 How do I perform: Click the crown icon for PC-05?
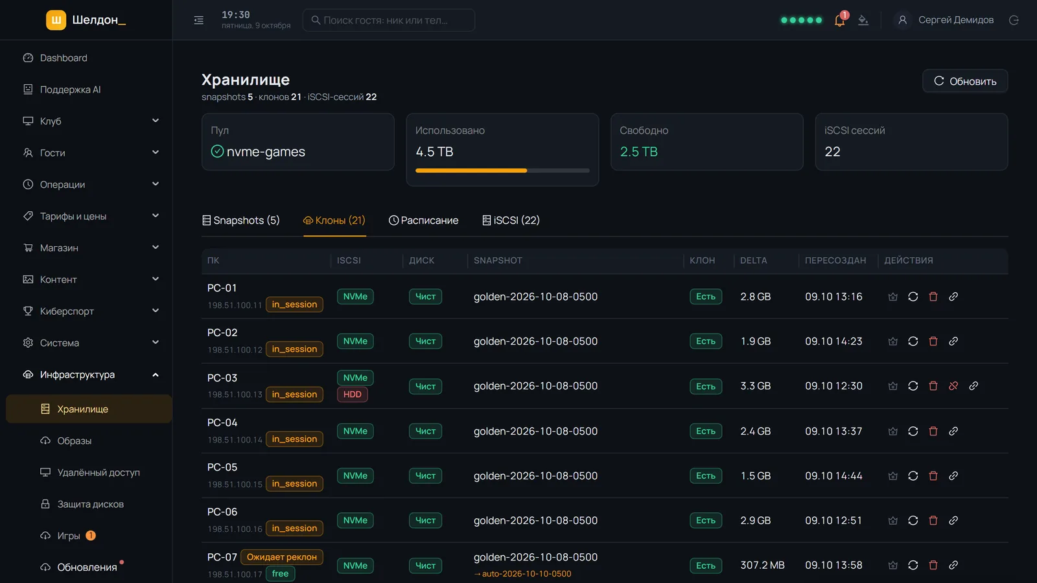click(893, 476)
